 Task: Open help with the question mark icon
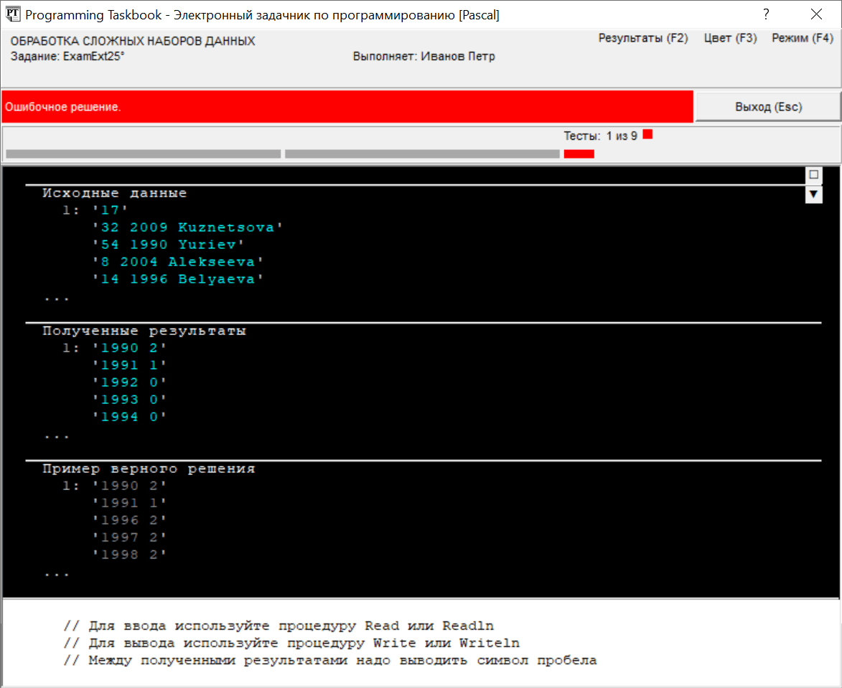point(767,14)
